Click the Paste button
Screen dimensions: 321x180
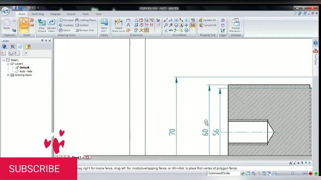tap(7, 23)
